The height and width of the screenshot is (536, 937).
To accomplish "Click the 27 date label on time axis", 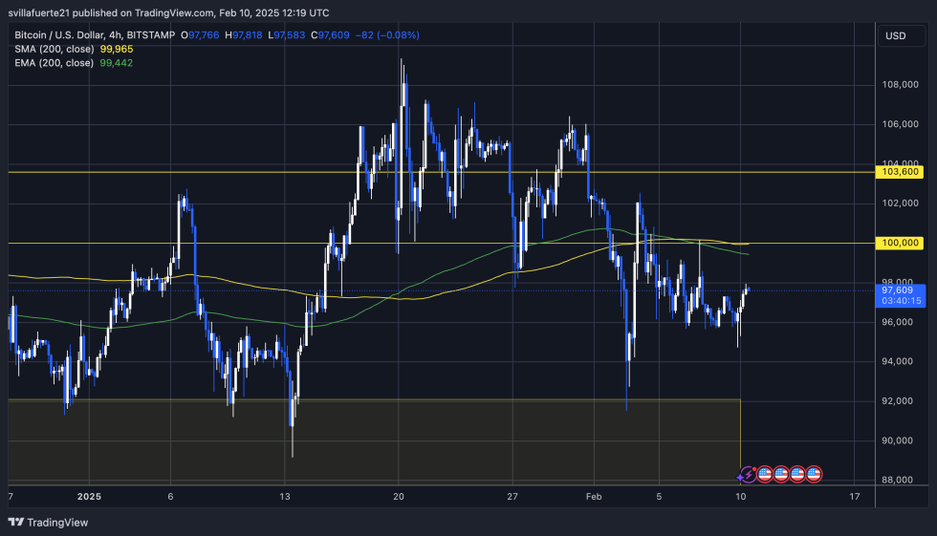I will tap(512, 497).
